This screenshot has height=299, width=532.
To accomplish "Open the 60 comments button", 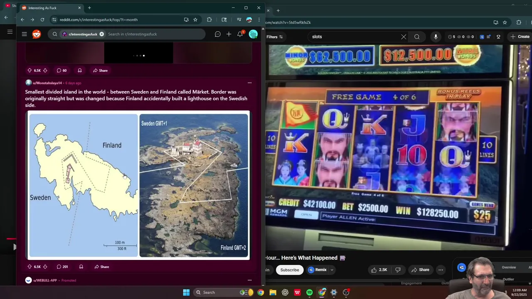I will [62, 70].
